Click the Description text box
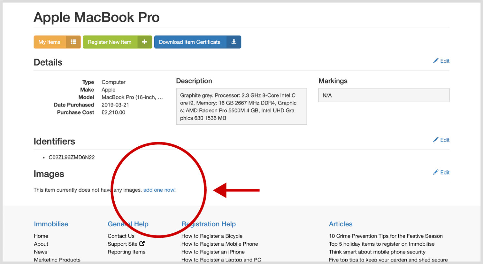This screenshot has height=264, width=483. tap(241, 106)
